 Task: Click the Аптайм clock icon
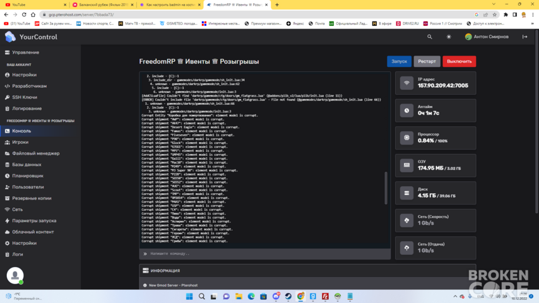pyautogui.click(x=406, y=110)
